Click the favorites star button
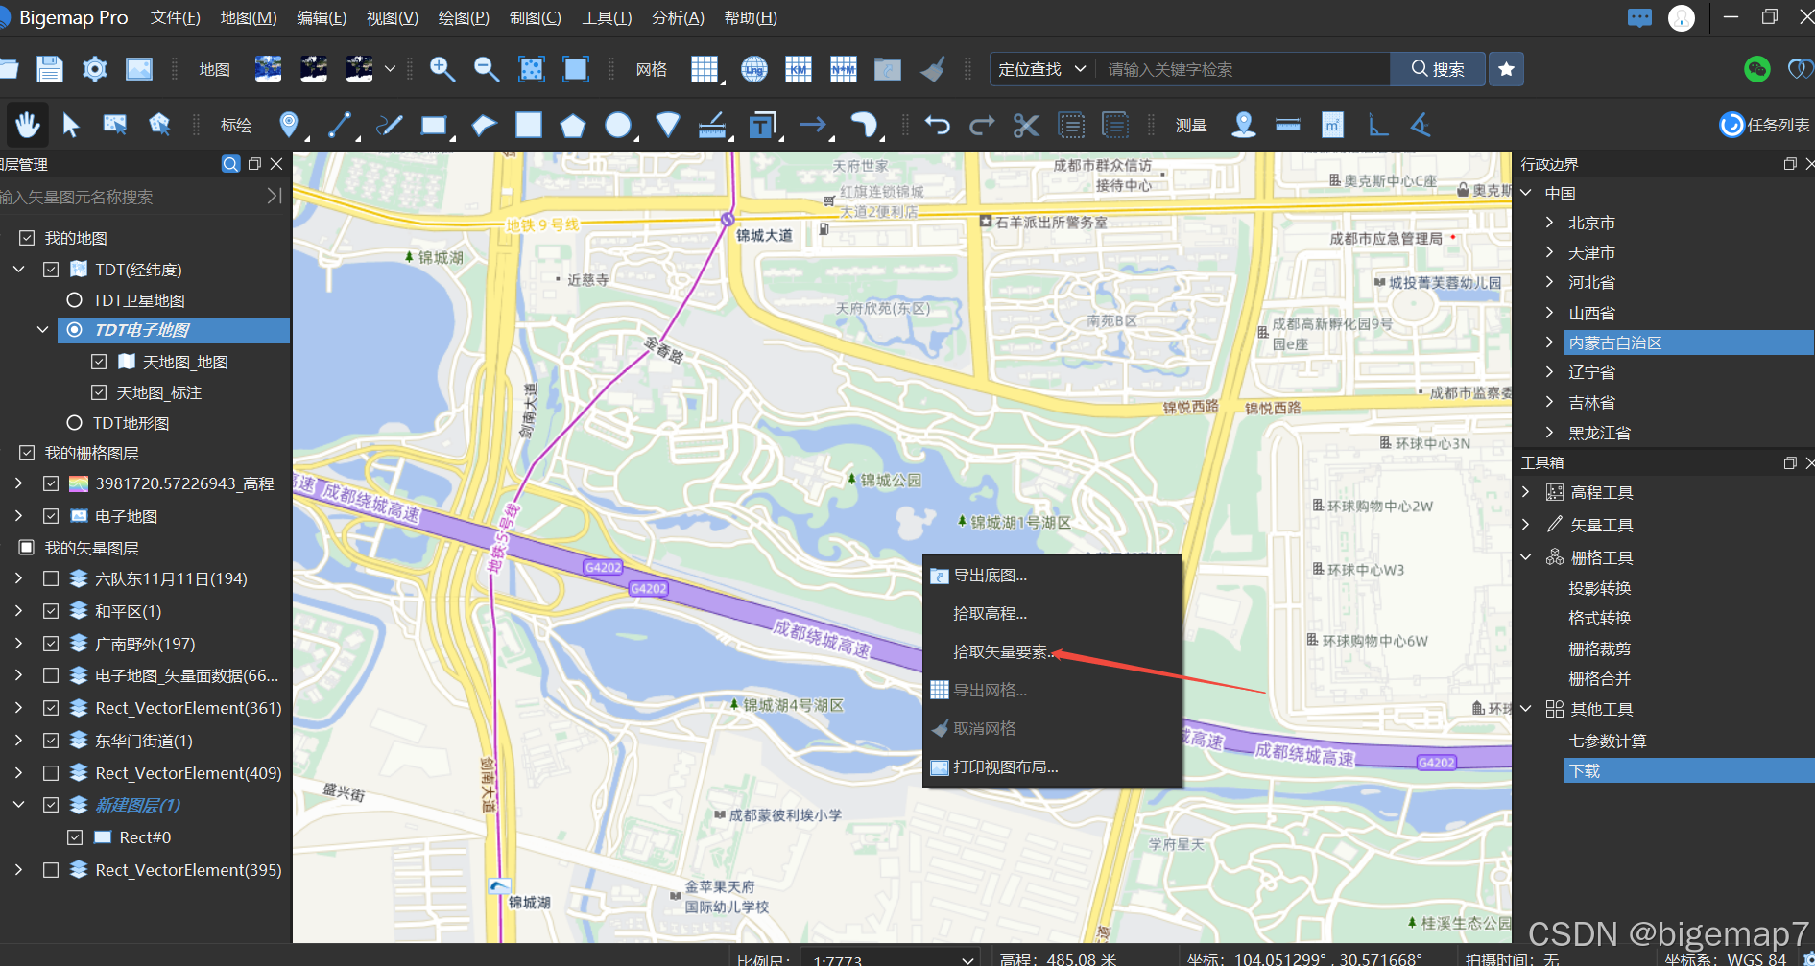Screen dimensions: 1815x966 1506,69
